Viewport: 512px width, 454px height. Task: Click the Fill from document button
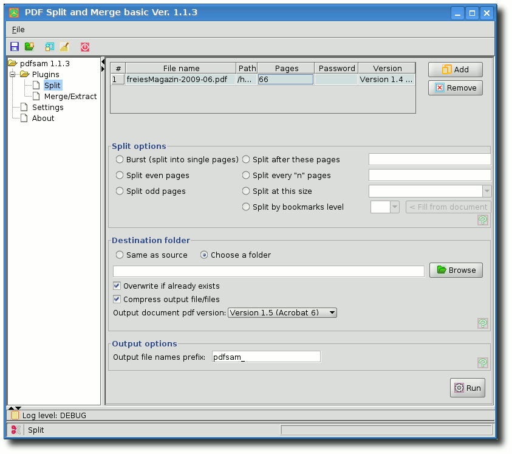pos(448,207)
